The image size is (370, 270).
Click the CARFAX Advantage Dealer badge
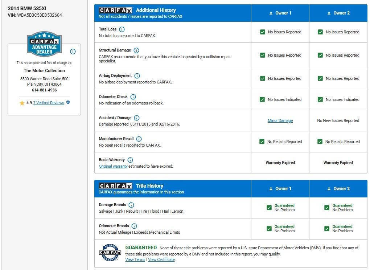point(44,44)
